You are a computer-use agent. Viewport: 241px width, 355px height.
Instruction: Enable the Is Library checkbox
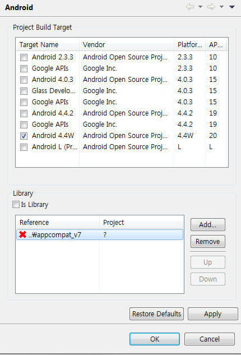point(16,205)
